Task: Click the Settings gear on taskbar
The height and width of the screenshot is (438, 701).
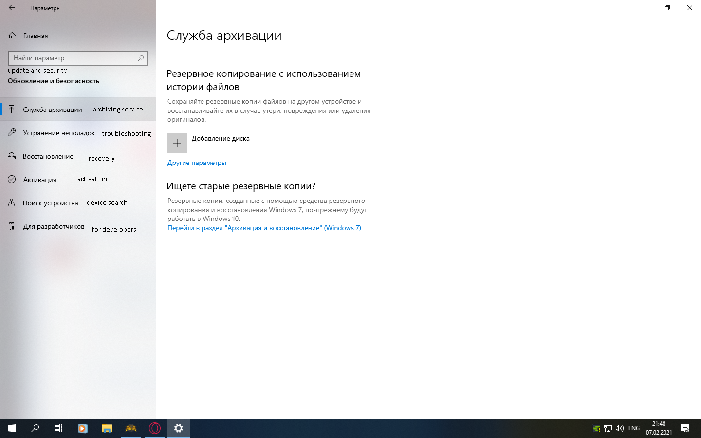Action: (179, 428)
